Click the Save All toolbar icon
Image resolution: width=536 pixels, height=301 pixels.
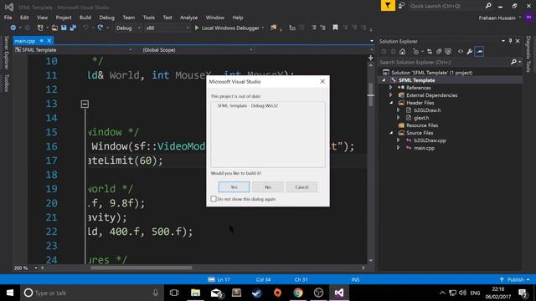pyautogui.click(x=73, y=28)
